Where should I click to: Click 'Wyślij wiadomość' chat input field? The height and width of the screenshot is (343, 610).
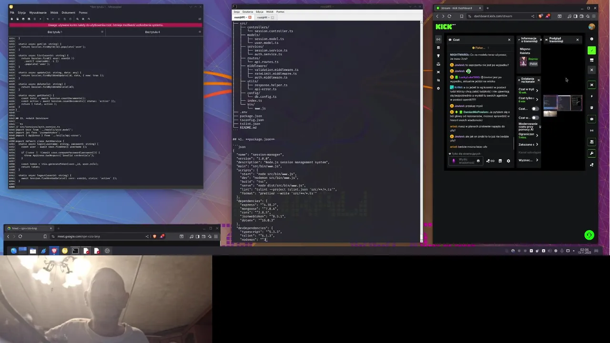pyautogui.click(x=465, y=161)
